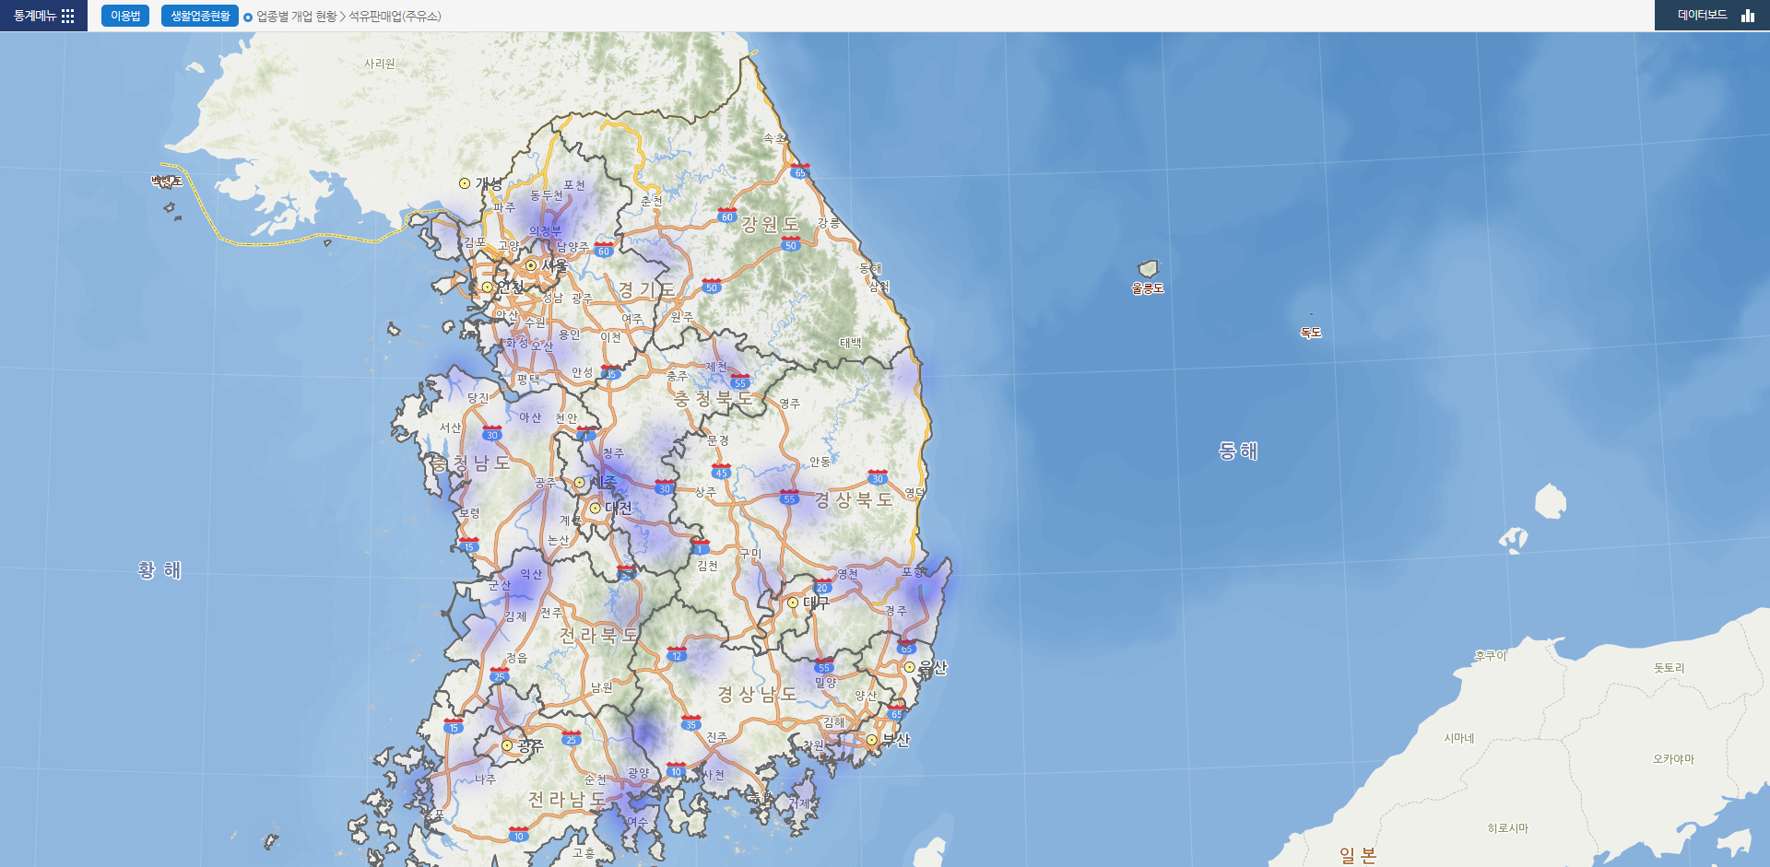
Task: Select the 석유판매업(주유소) breadcrumb label
Action: 395,16
